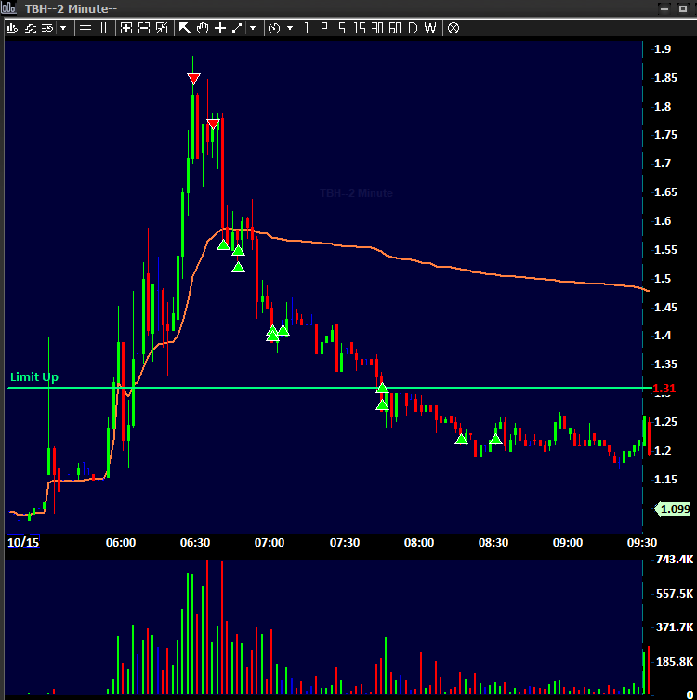
Task: Click the clock time range icon
Action: pos(274,29)
